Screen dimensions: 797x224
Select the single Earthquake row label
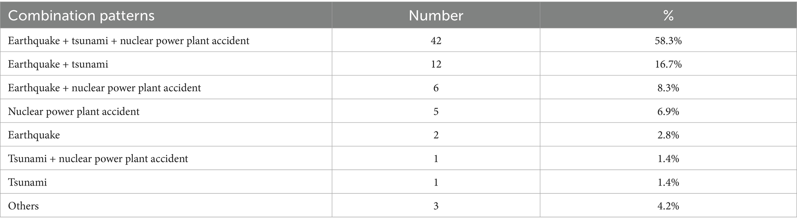pos(34,135)
